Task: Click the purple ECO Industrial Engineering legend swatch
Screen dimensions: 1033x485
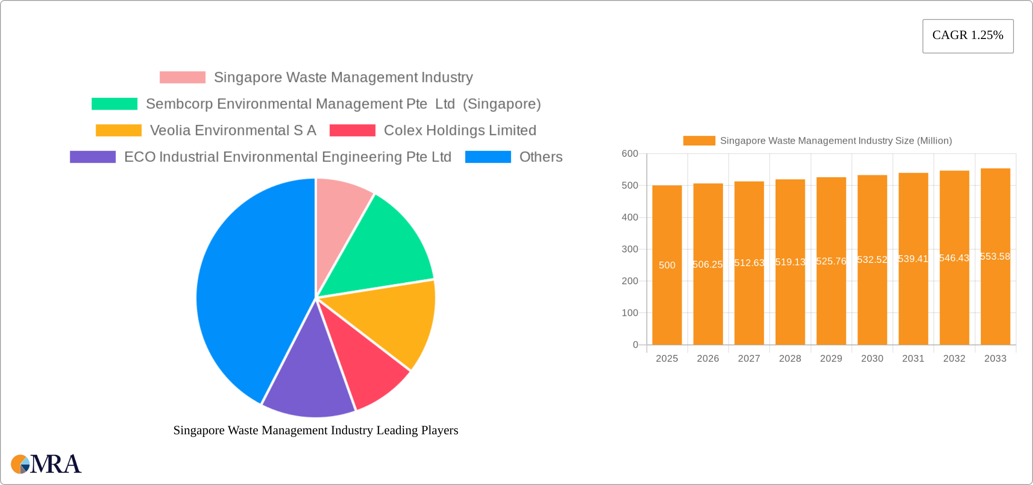Action: click(92, 157)
